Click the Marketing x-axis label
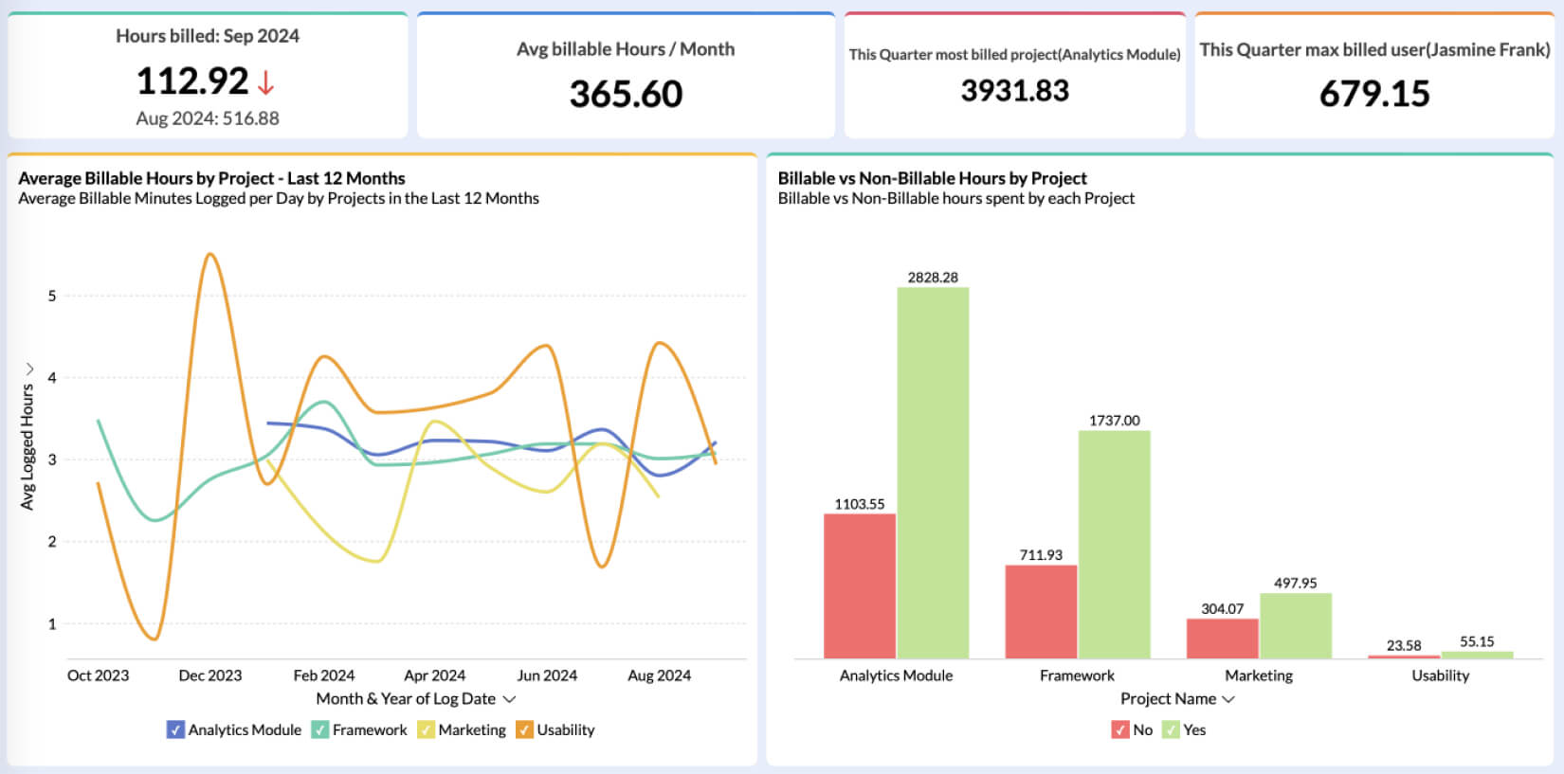Image resolution: width=1564 pixels, height=774 pixels. (x=1259, y=675)
